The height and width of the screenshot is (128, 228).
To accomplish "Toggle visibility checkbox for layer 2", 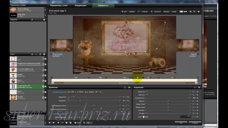I will 45,64.
